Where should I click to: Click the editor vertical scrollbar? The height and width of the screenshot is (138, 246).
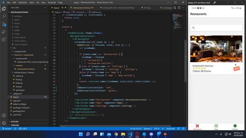tap(185, 61)
